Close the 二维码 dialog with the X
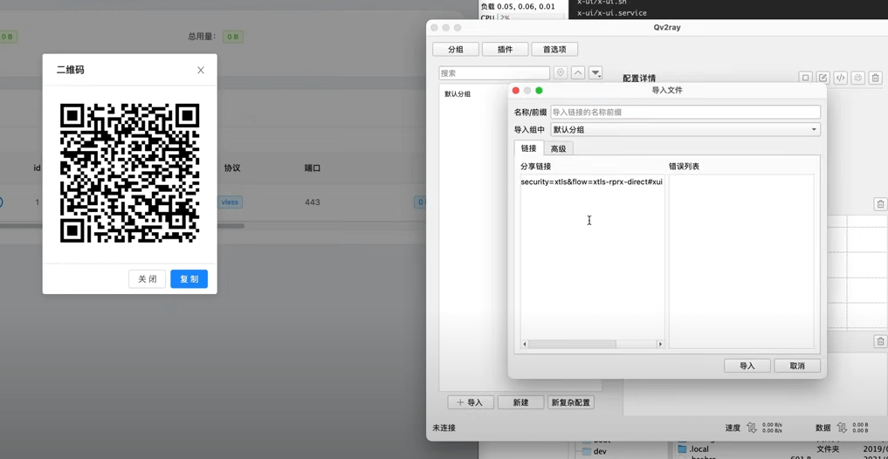This screenshot has height=459, width=888. (201, 70)
